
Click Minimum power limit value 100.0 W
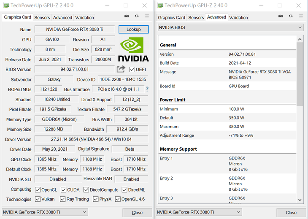click(x=236, y=109)
